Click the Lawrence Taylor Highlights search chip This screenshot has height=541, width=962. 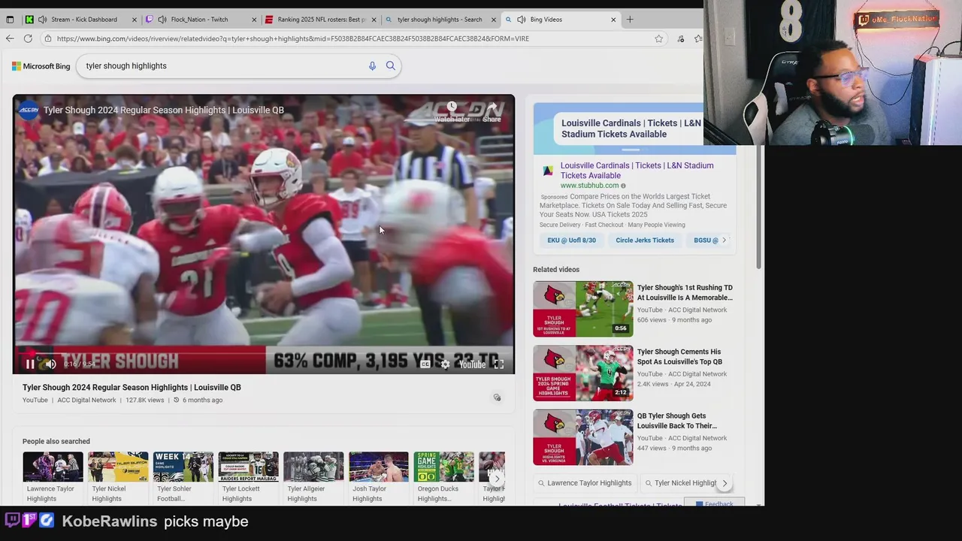tap(585, 483)
